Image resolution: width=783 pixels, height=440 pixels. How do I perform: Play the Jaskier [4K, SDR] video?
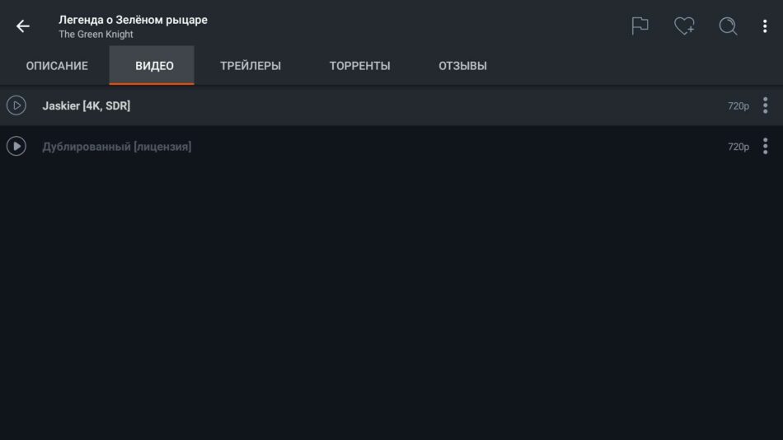(16, 105)
